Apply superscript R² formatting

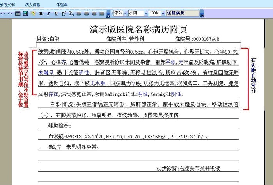[64, 13]
